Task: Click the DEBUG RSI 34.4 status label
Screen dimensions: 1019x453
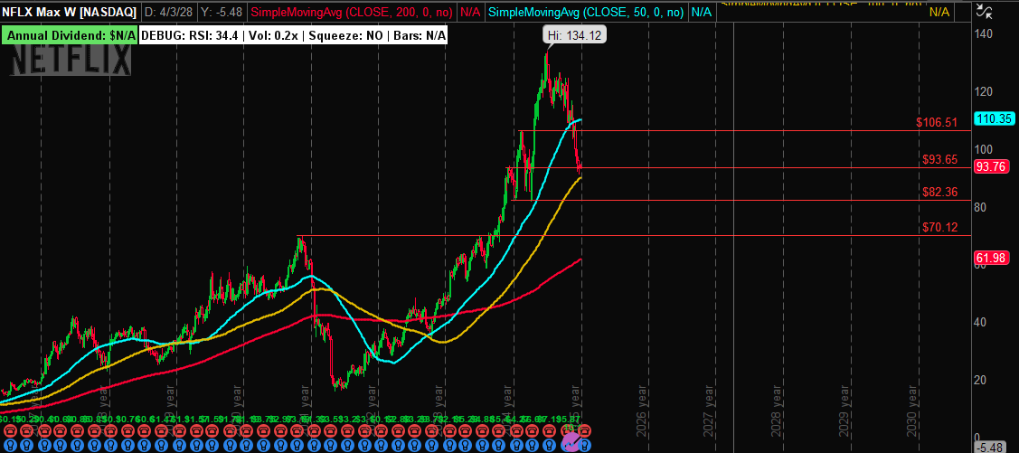Action: pos(294,36)
